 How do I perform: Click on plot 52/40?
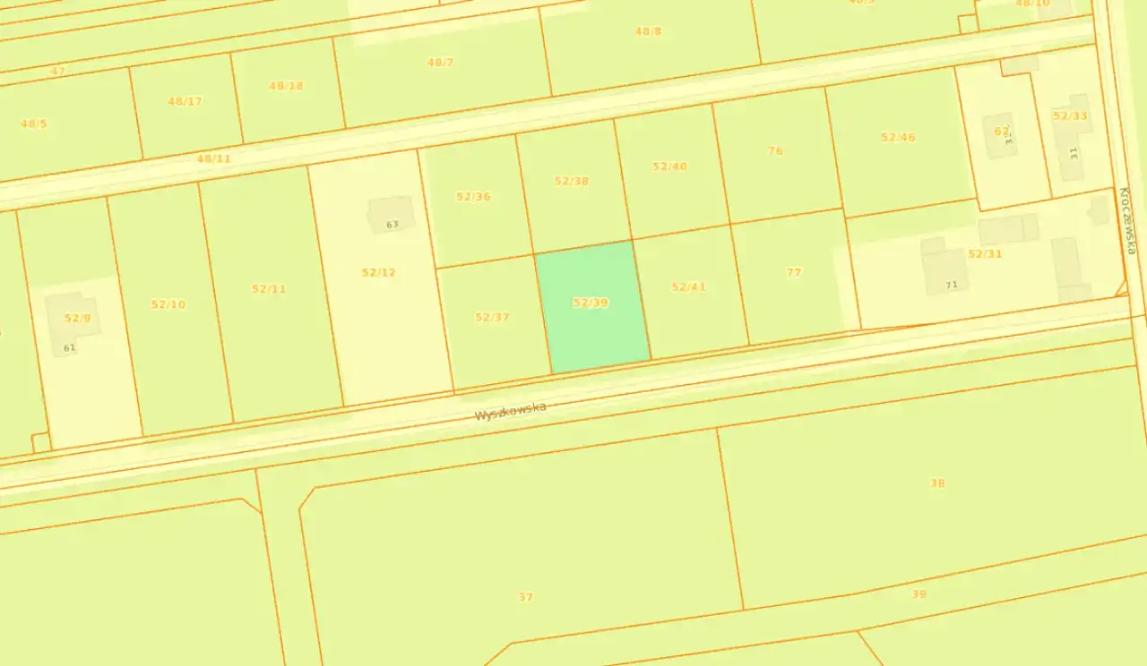(669, 167)
